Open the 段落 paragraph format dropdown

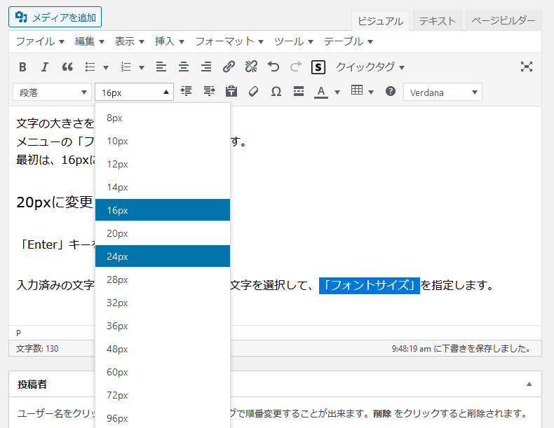pos(52,92)
